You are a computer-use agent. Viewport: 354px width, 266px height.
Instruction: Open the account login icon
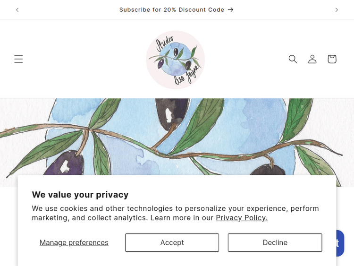click(312, 59)
